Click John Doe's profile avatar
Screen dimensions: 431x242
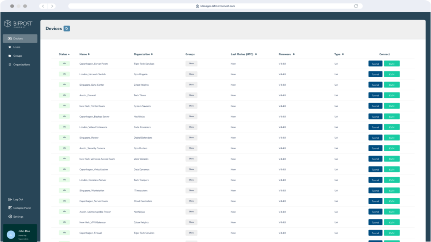(11, 233)
